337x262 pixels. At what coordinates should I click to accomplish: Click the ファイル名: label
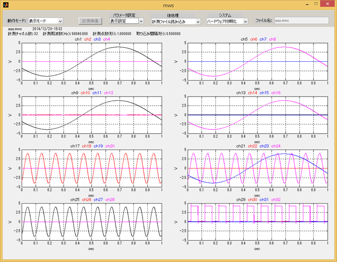[x=263, y=21]
